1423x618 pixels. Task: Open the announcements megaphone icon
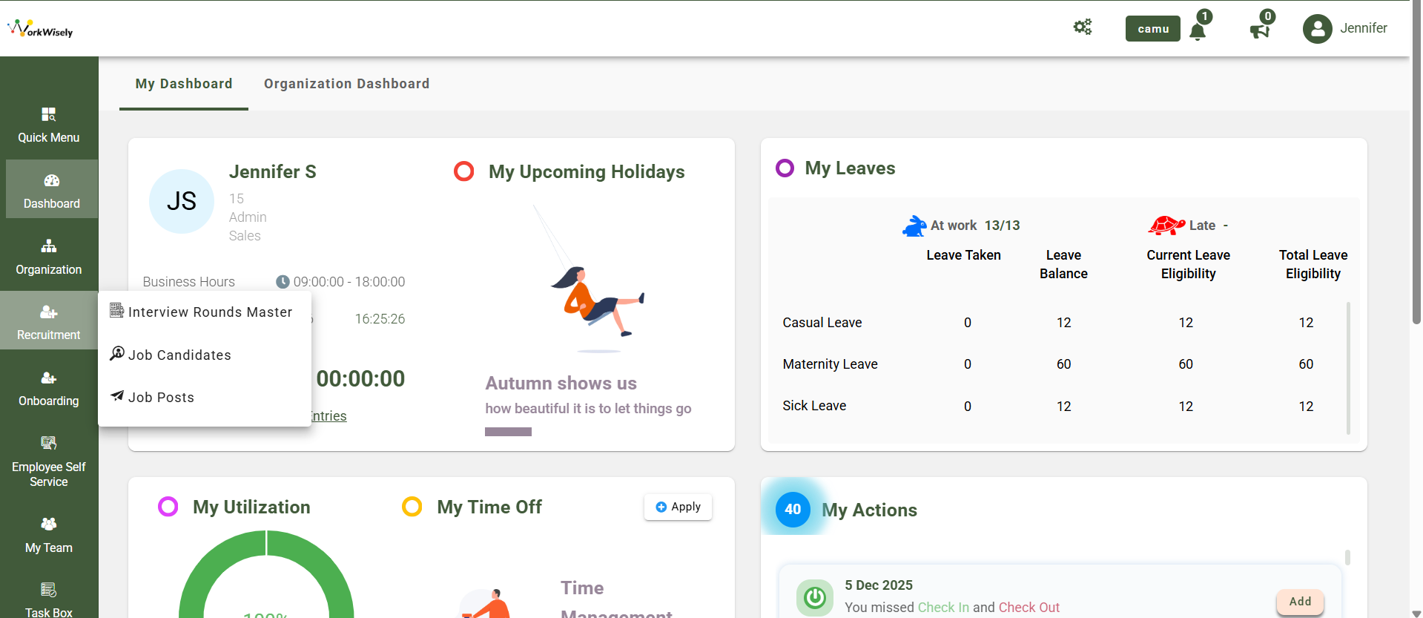click(x=1259, y=30)
